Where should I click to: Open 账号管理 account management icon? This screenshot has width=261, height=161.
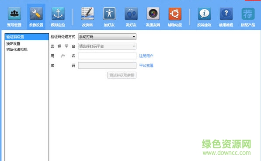point(14,14)
